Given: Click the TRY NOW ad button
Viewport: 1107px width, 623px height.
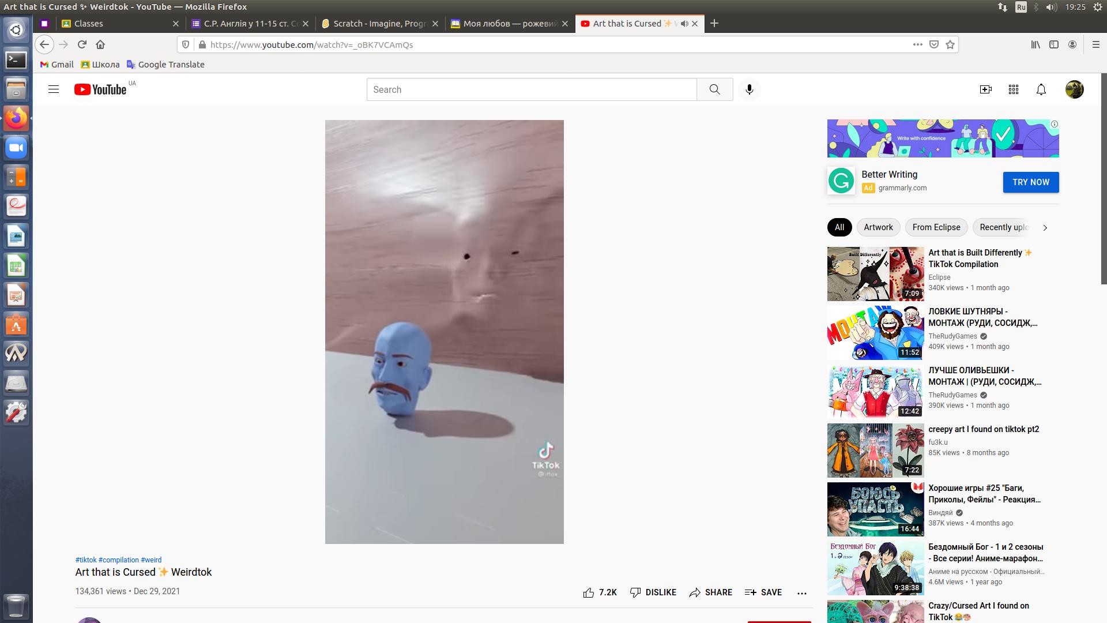Looking at the screenshot, I should [x=1030, y=182].
